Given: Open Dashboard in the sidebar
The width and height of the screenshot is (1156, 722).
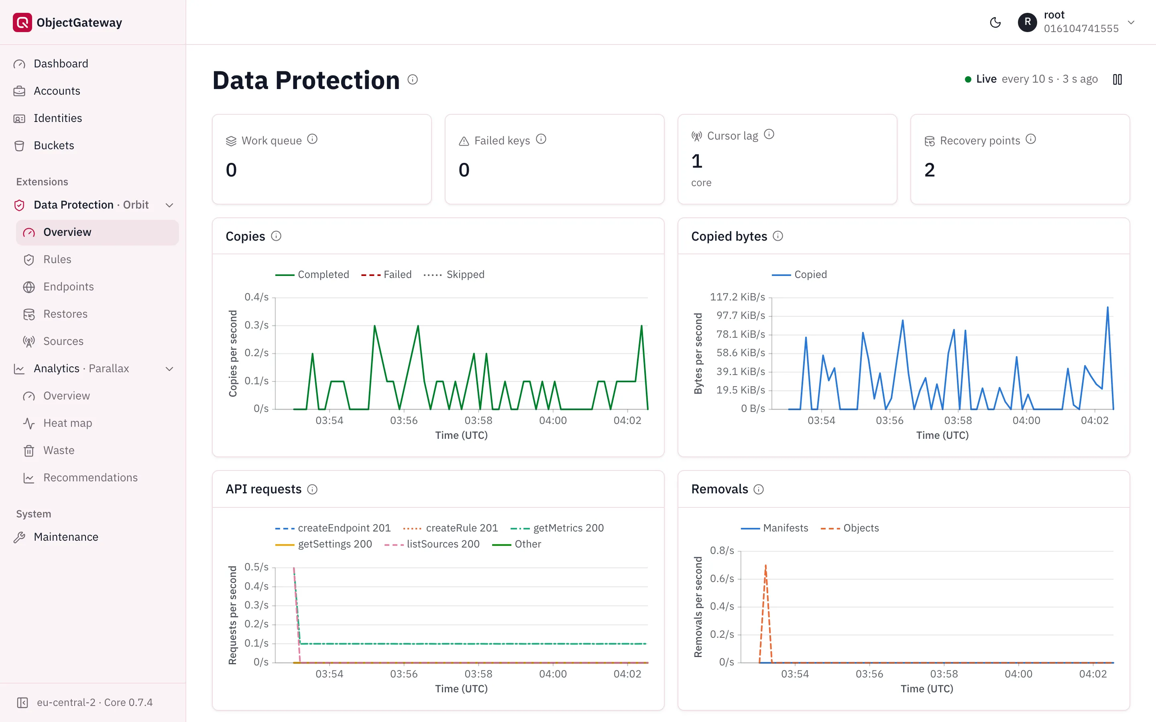Looking at the screenshot, I should [93, 63].
